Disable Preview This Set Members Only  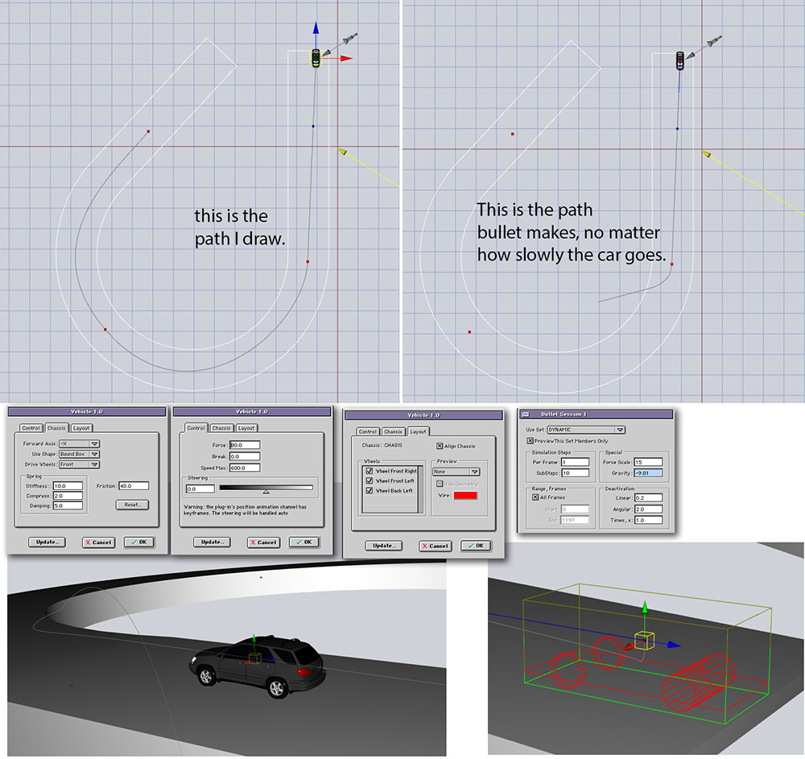tap(530, 440)
